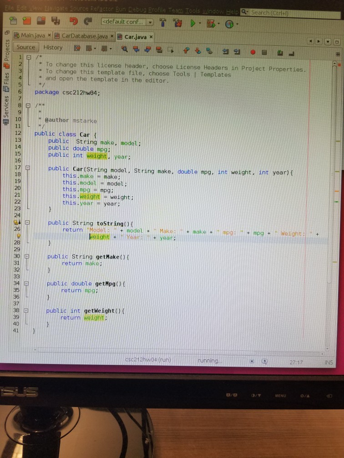The width and height of the screenshot is (344, 458).
Task: Open the Files side panel
Action: 6,82
